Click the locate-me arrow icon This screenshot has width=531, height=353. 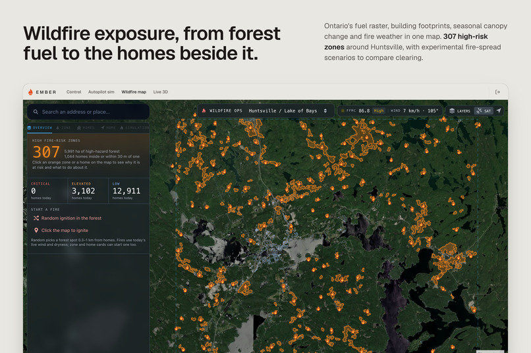[499, 110]
